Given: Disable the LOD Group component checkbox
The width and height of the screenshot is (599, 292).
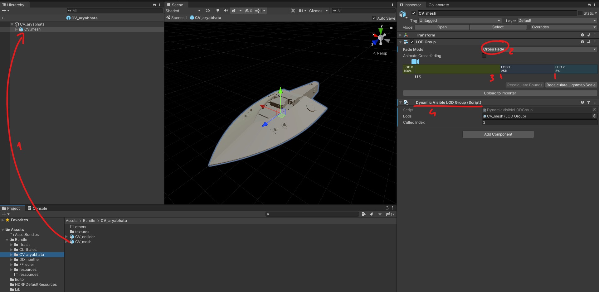Looking at the screenshot, I should (x=412, y=42).
